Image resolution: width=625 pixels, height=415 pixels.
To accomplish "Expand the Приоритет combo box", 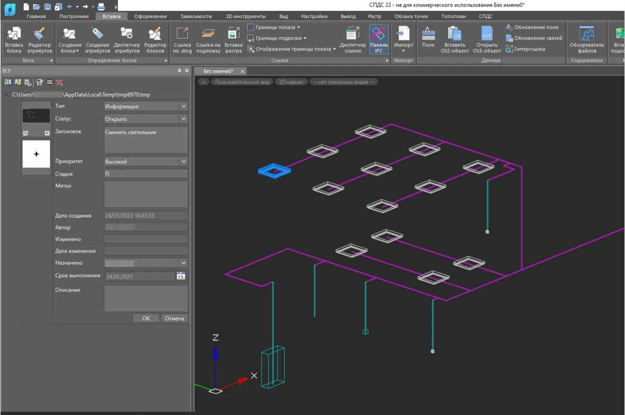I will pyautogui.click(x=183, y=162).
